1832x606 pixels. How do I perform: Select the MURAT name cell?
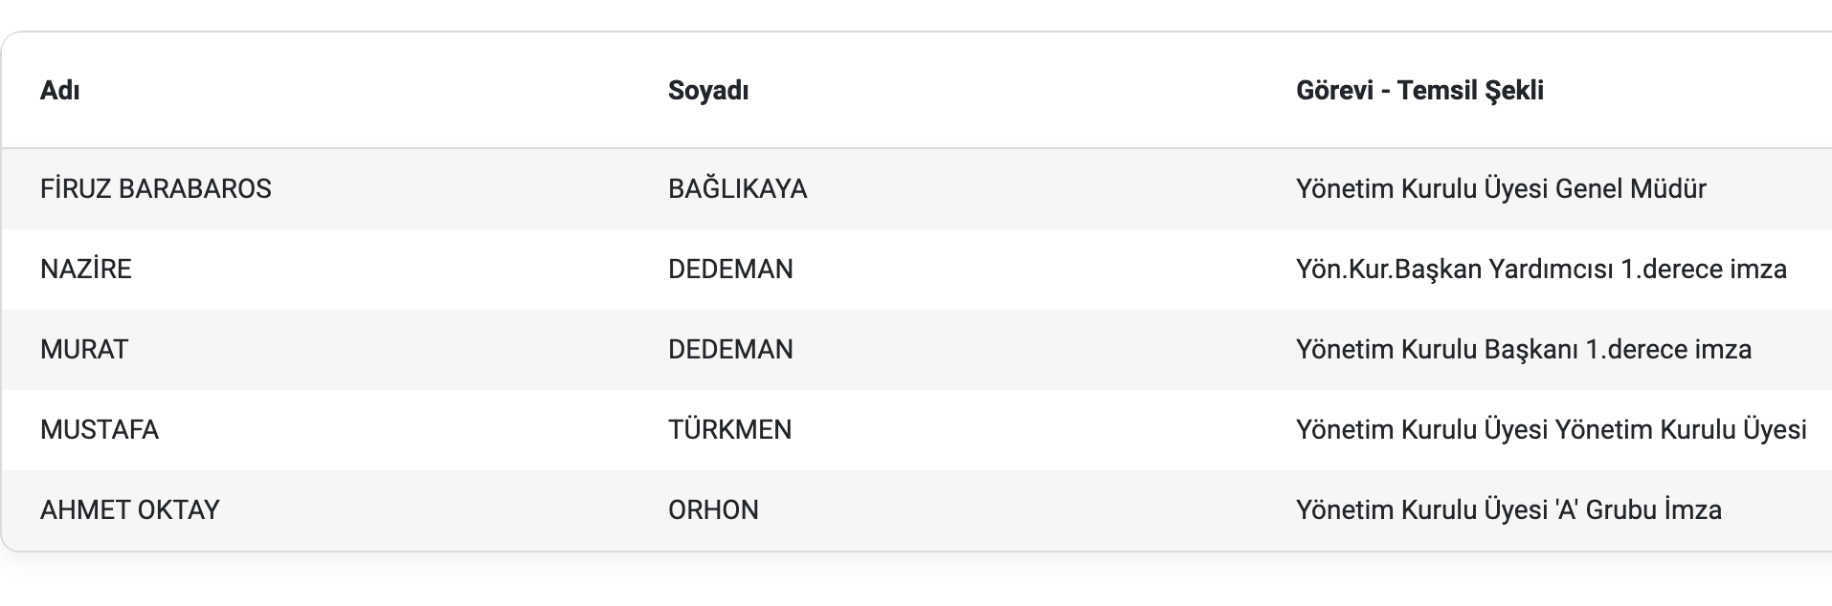click(x=84, y=349)
